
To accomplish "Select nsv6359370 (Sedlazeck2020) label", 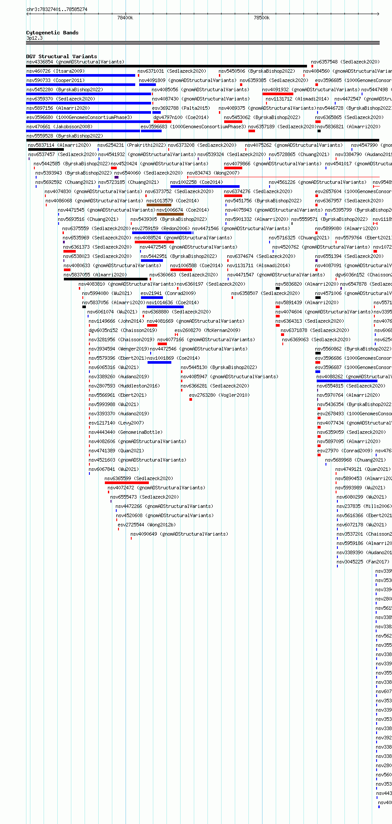I will [61, 99].
